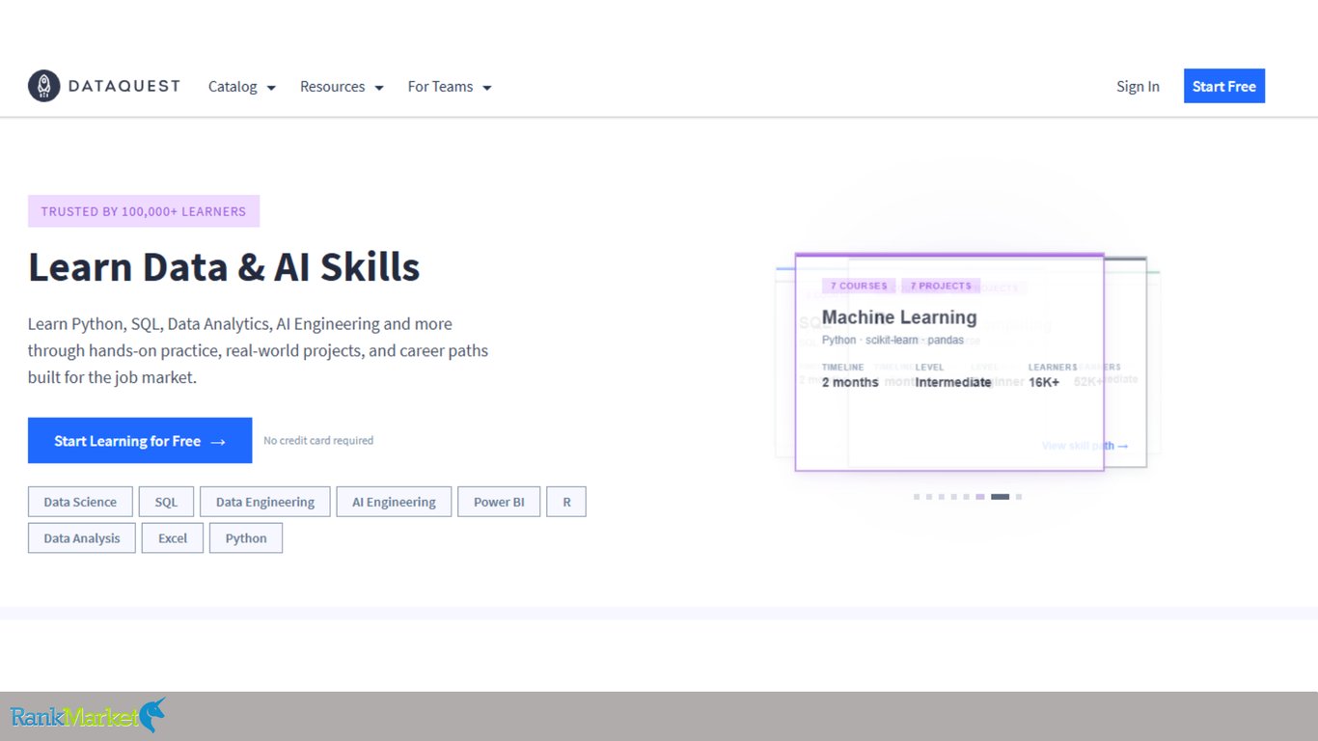Click the arrow in Start Learning for Free

click(x=218, y=442)
